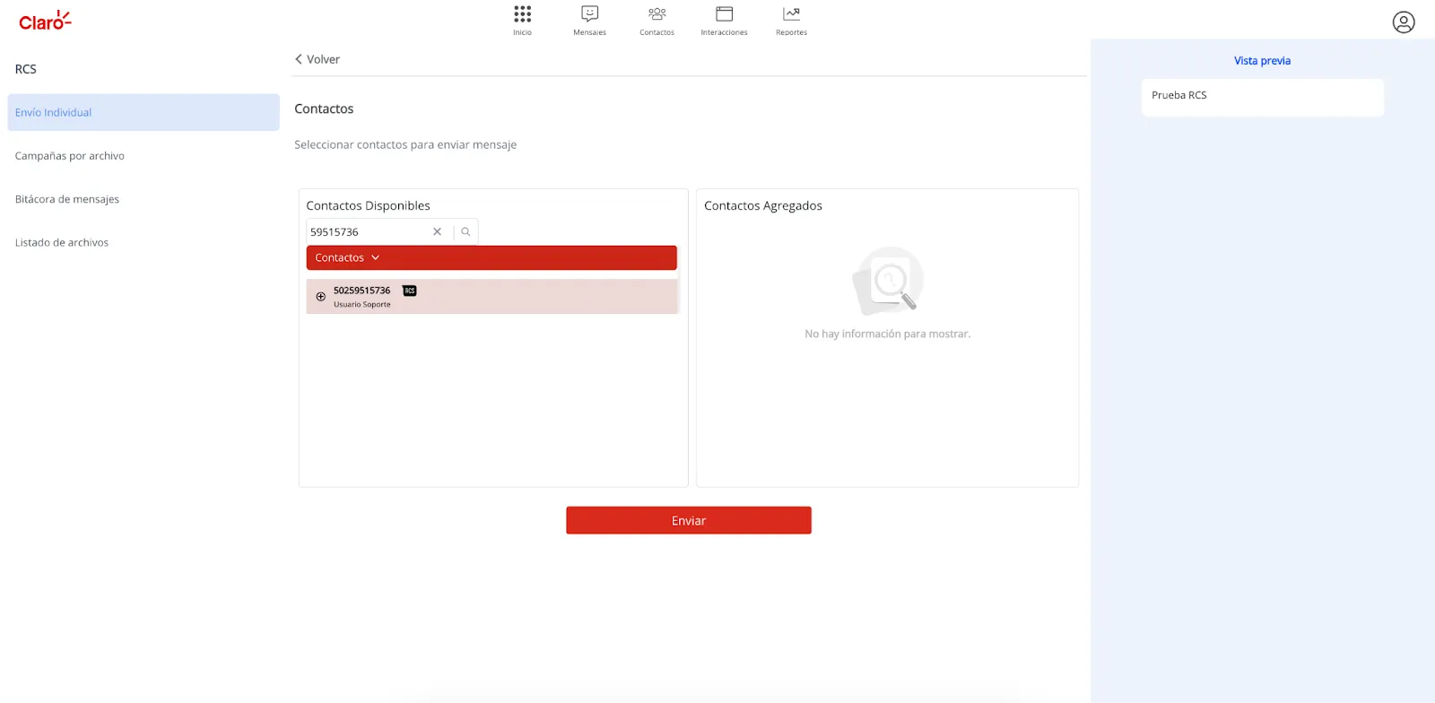Click the Vista previa link

1262,61
